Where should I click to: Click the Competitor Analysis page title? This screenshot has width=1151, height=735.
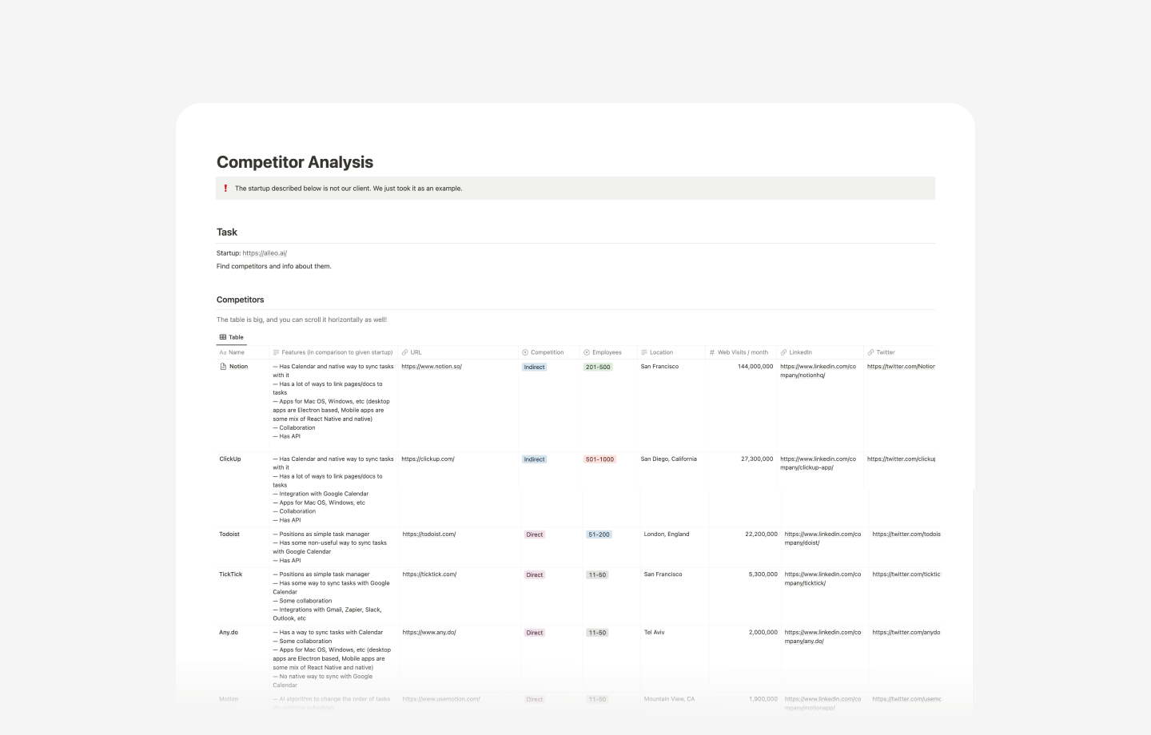pos(295,162)
